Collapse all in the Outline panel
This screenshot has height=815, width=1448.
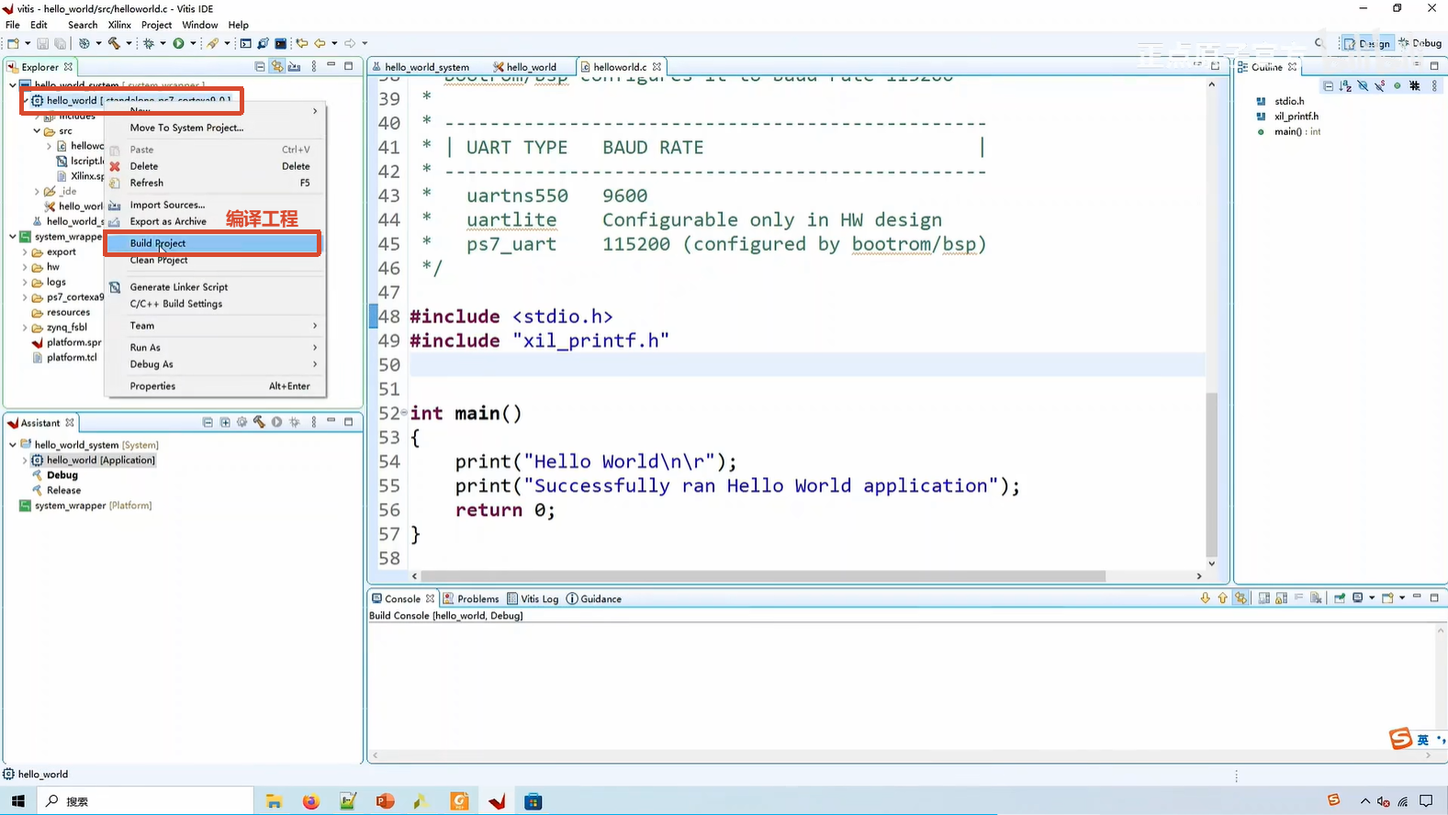1328,86
